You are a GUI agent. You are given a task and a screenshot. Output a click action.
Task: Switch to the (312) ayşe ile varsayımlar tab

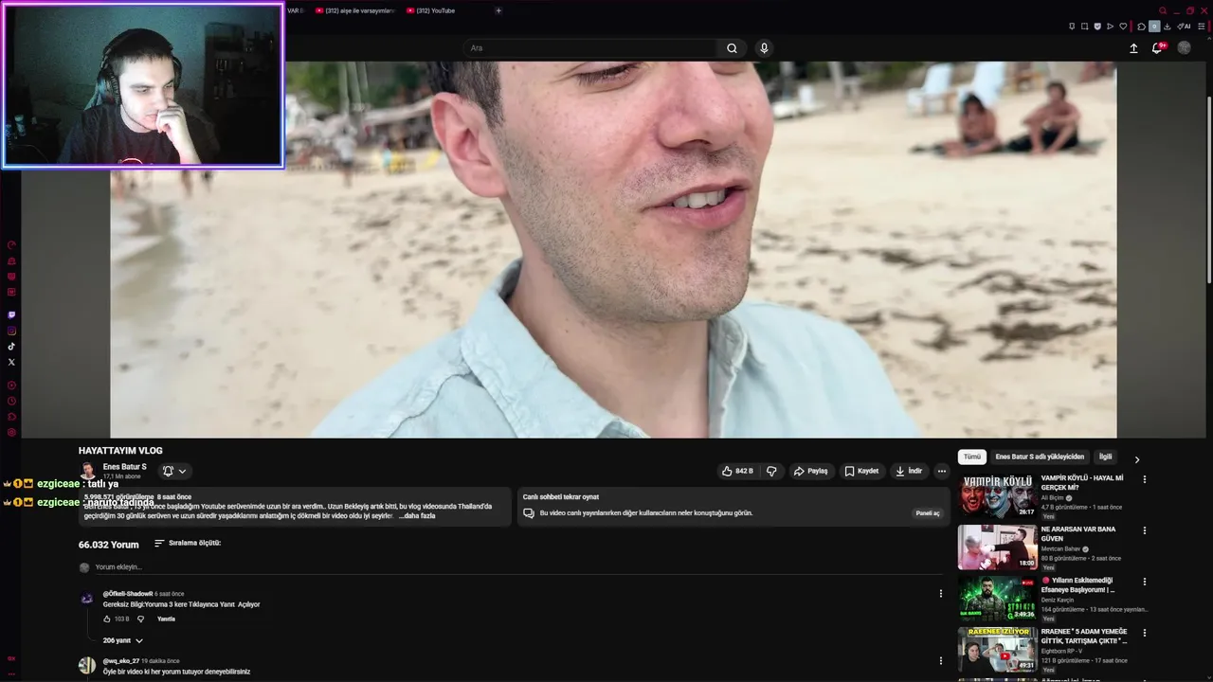click(x=354, y=10)
